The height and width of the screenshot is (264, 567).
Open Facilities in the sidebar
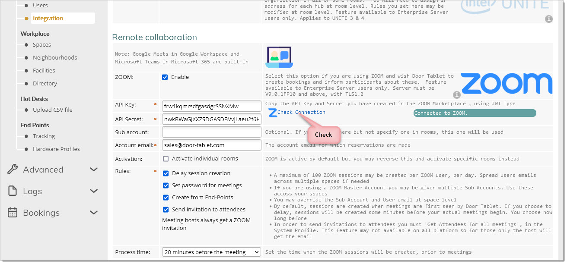point(44,71)
